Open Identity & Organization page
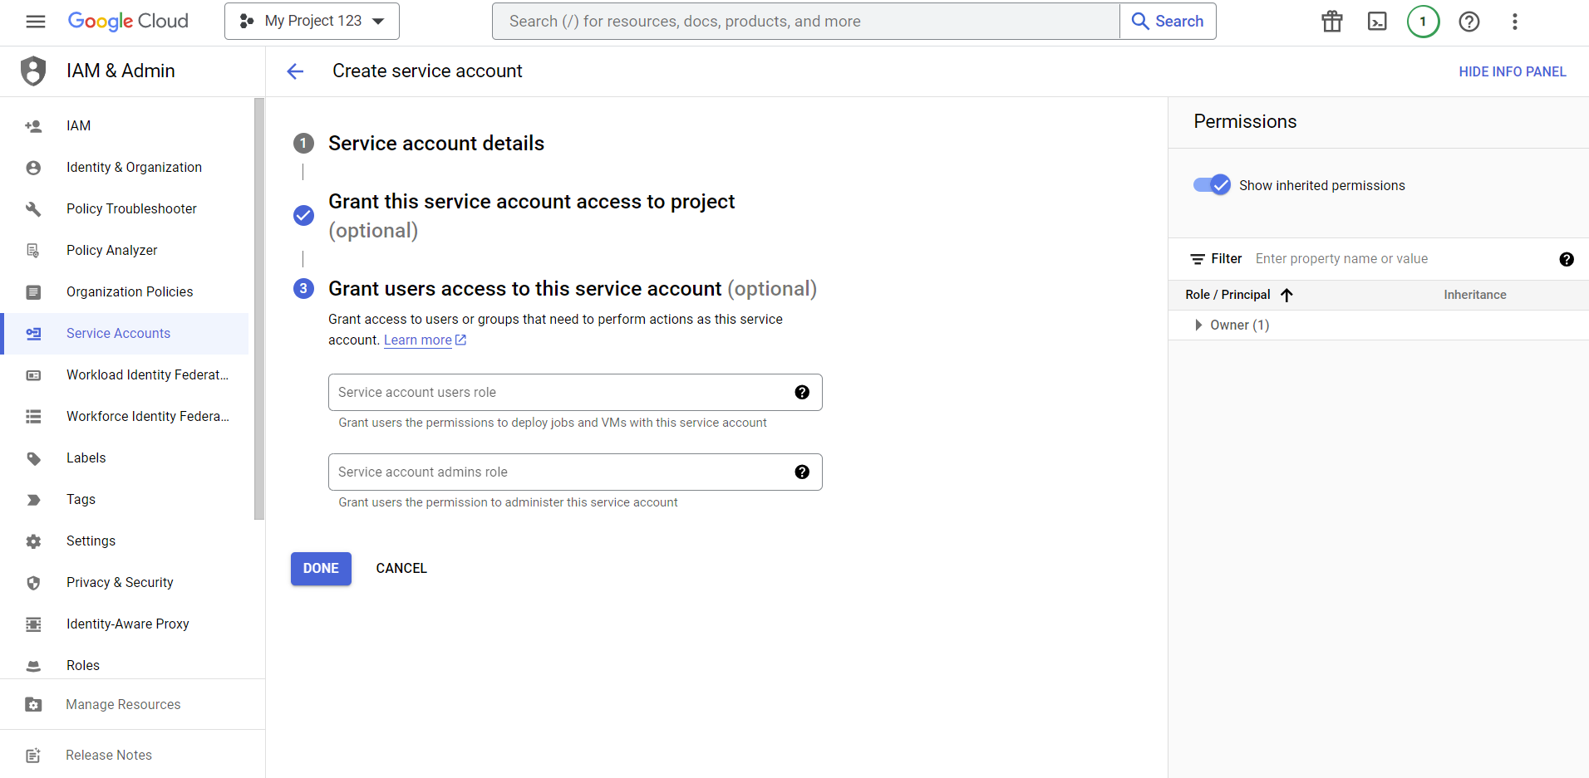The height and width of the screenshot is (778, 1589). click(134, 168)
